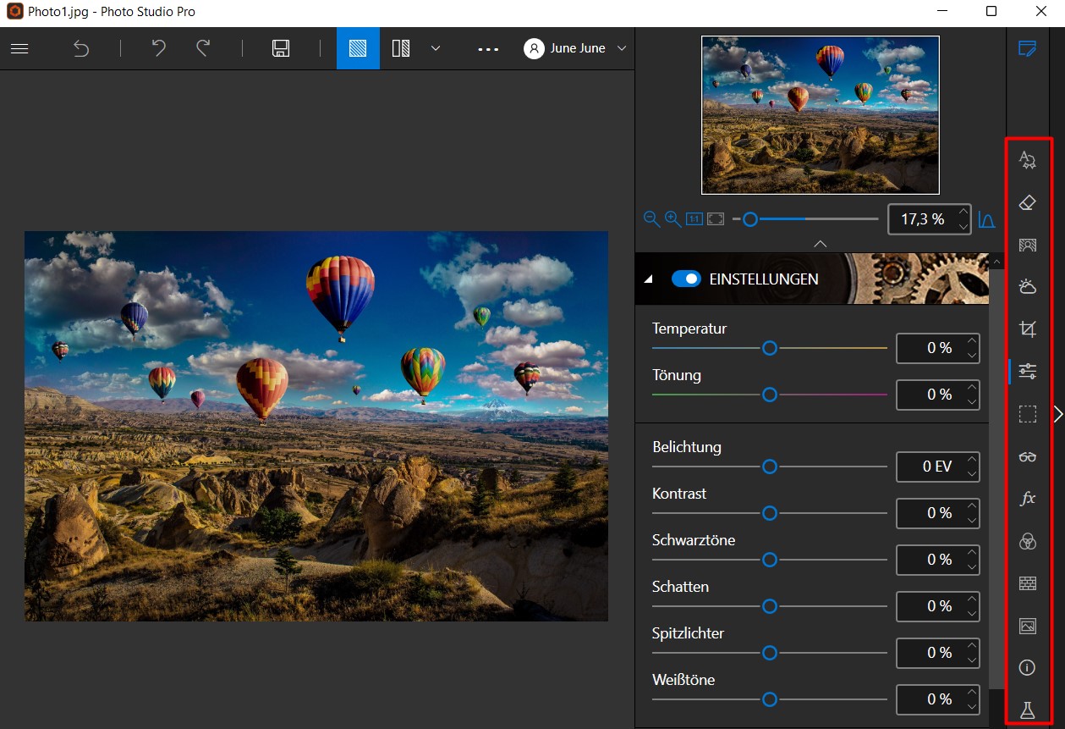
Task: Open the color circles filter tool
Action: pos(1028,541)
